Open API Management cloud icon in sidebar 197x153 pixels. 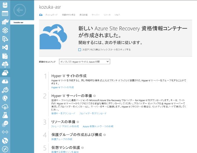coord(5,107)
